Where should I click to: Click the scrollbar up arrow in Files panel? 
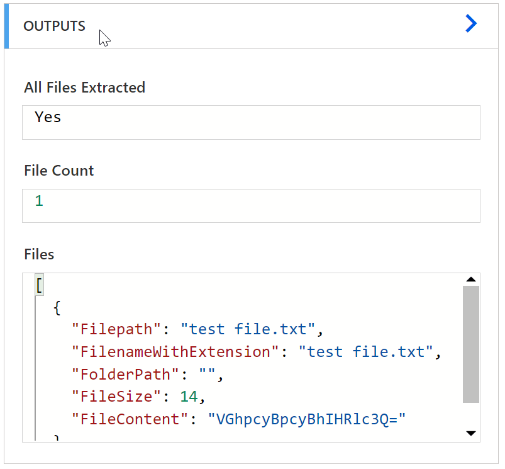tap(470, 279)
